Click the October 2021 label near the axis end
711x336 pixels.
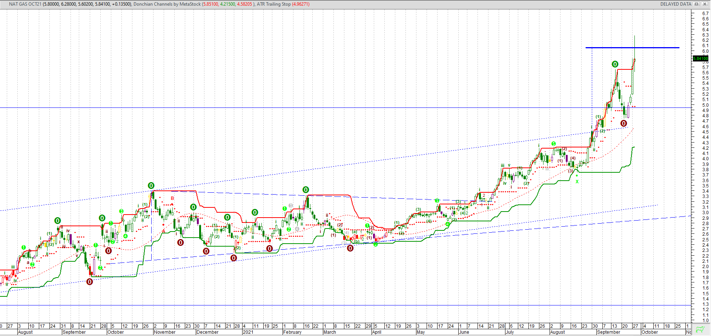[x=650, y=332]
